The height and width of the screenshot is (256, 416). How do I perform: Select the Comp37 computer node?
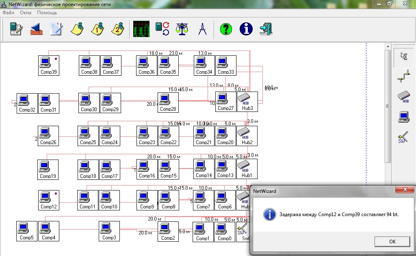coord(110,66)
